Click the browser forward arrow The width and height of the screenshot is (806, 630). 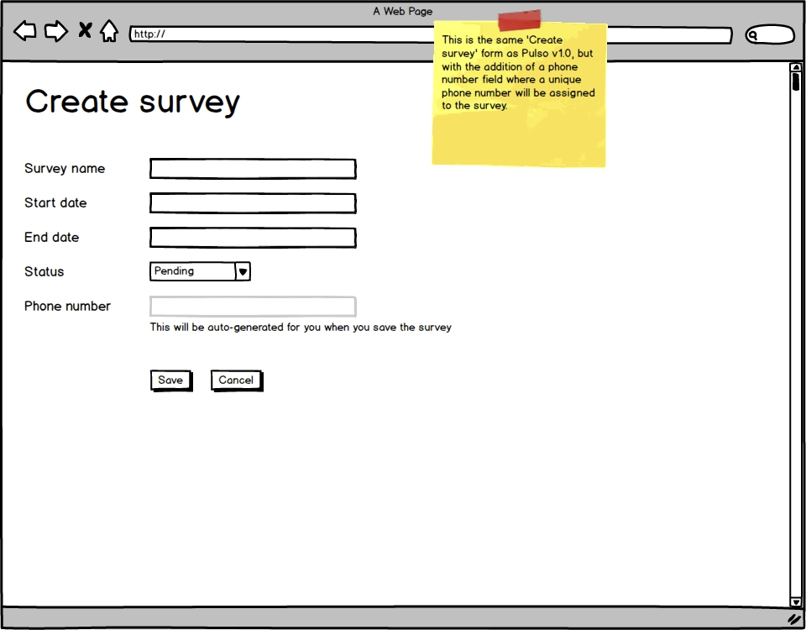(56, 31)
